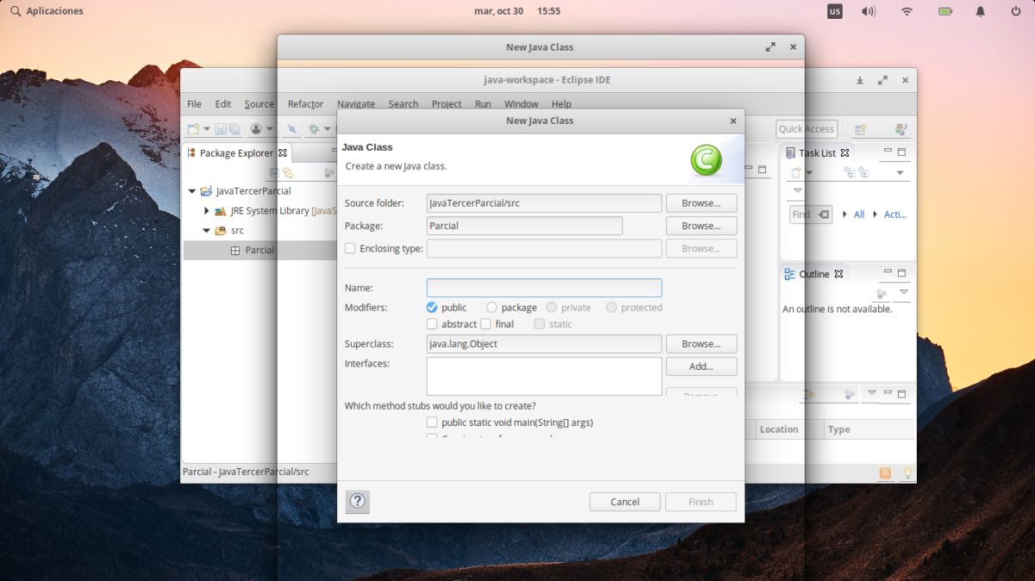
Task: Click the Skip All Breakpoints toolbar icon
Action: (x=292, y=128)
